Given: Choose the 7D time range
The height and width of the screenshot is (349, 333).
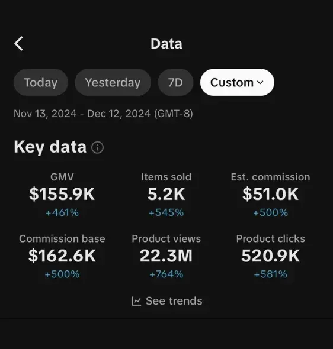Looking at the screenshot, I should click(175, 82).
